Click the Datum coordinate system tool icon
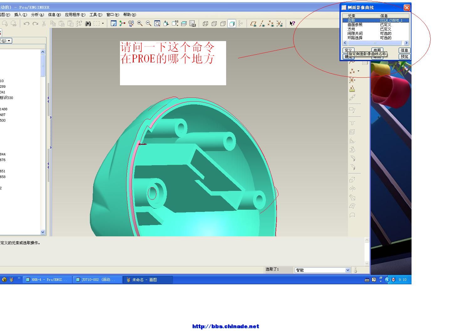Image resolution: width=451 pixels, height=331 pixels. click(x=352, y=81)
